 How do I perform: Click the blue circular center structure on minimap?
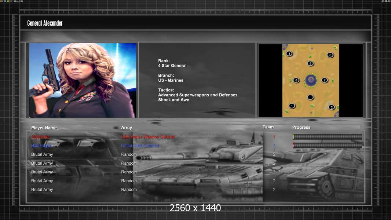(311, 80)
